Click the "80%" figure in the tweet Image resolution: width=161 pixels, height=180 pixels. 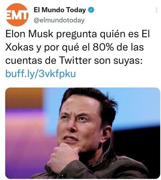click(x=103, y=47)
